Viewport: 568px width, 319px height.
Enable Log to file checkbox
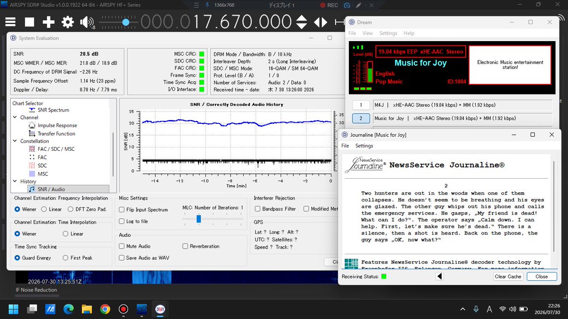[133, 221]
